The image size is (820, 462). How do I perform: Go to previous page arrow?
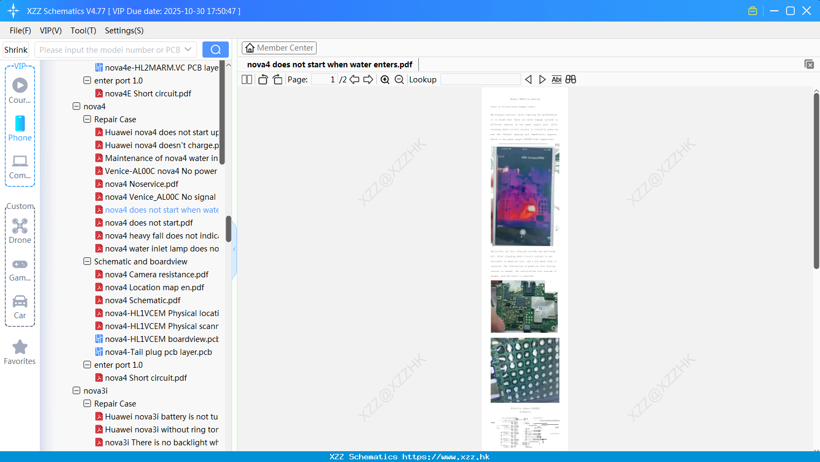(354, 79)
